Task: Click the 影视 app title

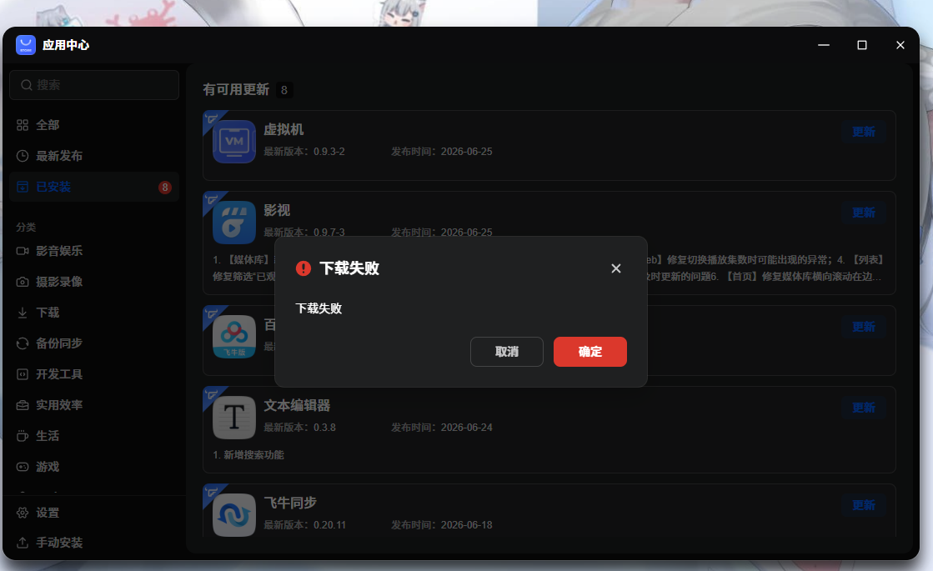Action: 277,211
